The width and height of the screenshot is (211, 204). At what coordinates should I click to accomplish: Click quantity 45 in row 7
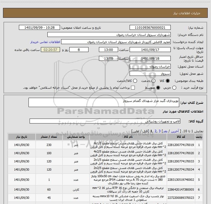(49, 198)
